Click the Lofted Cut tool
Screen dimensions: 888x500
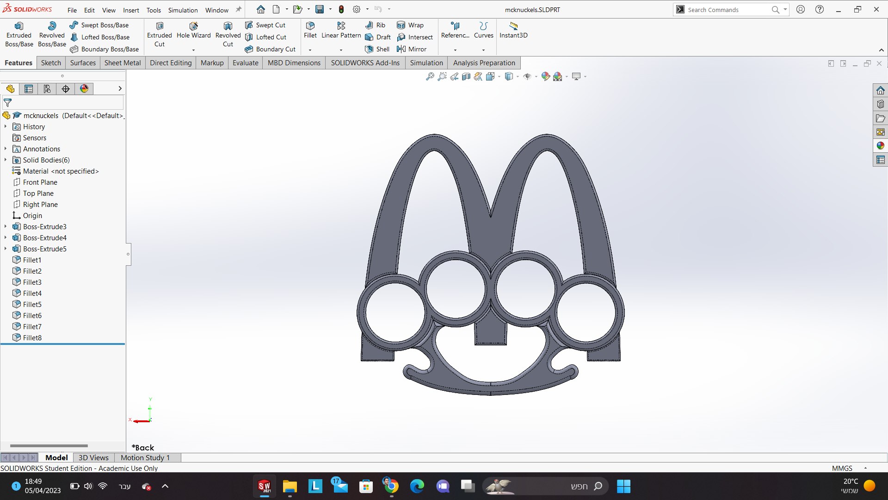point(265,37)
